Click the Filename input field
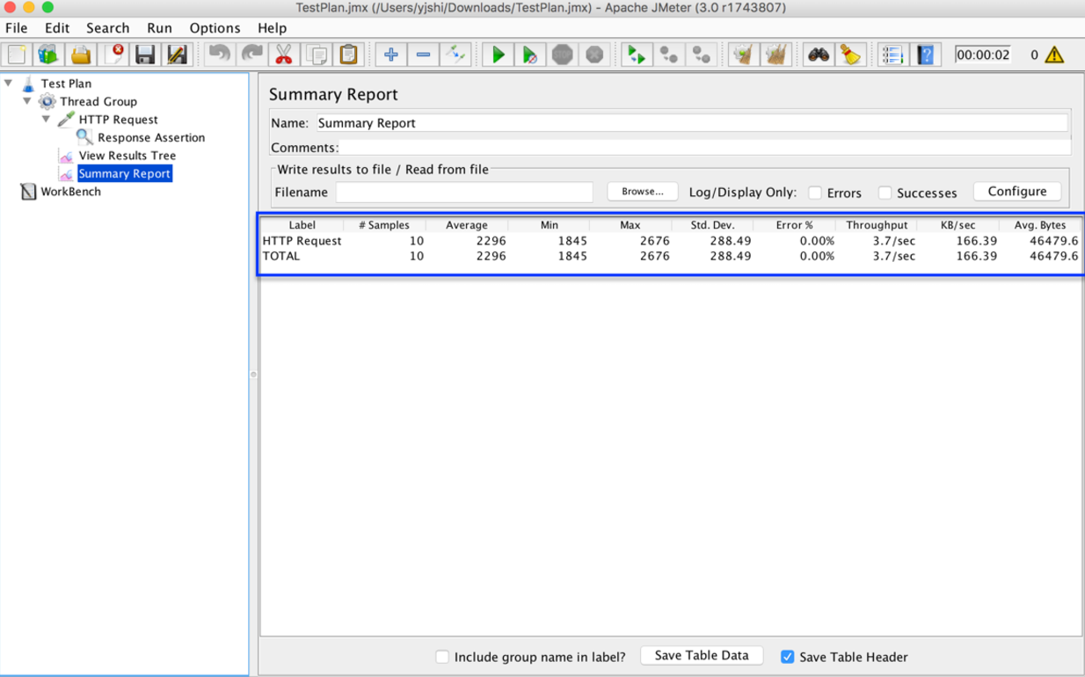 click(x=464, y=192)
